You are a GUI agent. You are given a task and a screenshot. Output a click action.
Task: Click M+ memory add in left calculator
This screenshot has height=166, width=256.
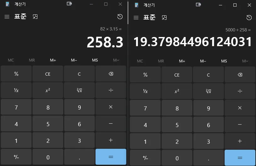(53, 60)
